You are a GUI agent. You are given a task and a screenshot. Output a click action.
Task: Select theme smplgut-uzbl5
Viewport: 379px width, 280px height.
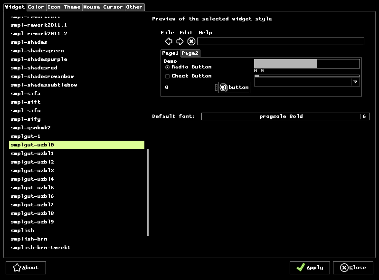[76, 188]
